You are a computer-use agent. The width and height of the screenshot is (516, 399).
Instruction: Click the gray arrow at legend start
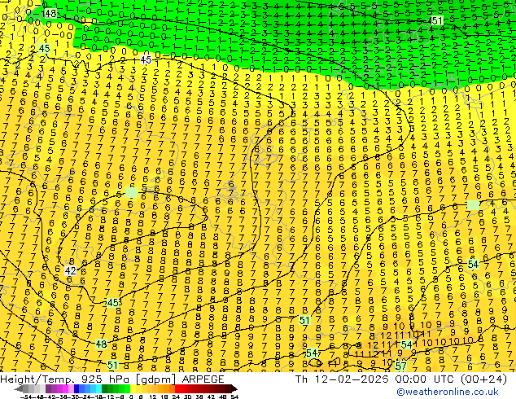tap(19, 388)
